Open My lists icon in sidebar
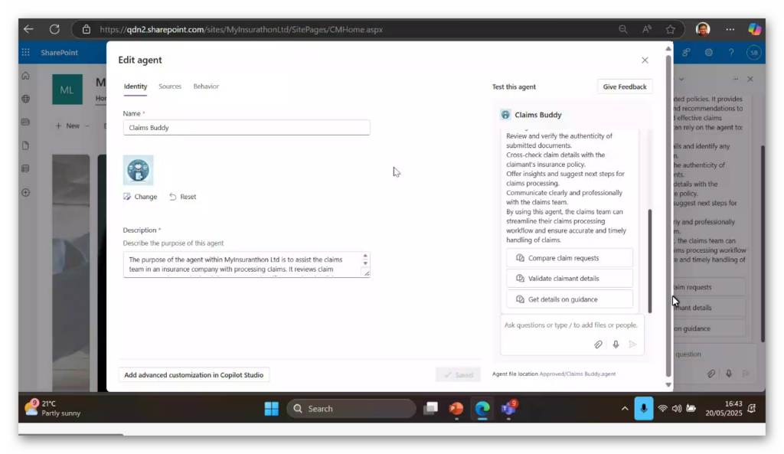 25,168
